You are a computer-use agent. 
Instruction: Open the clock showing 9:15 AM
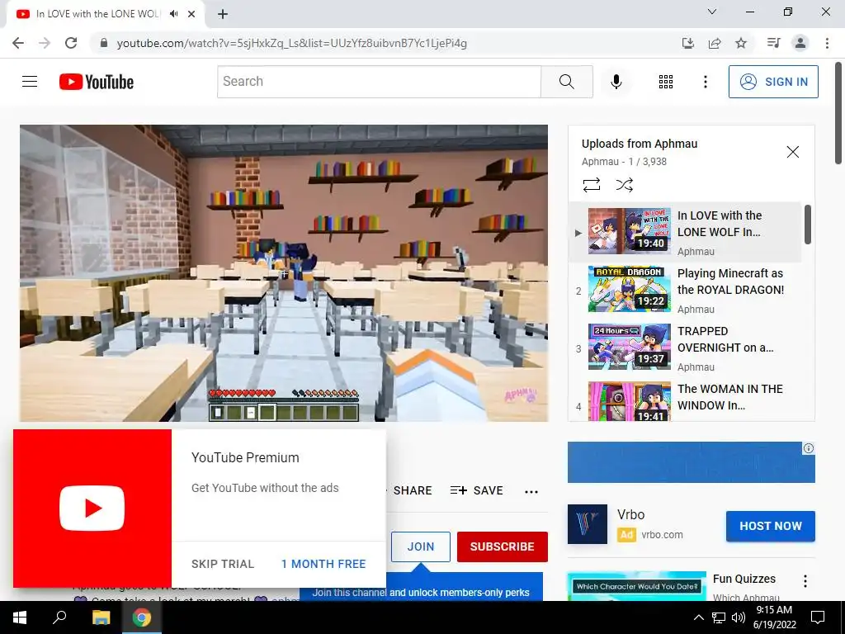[774, 617]
